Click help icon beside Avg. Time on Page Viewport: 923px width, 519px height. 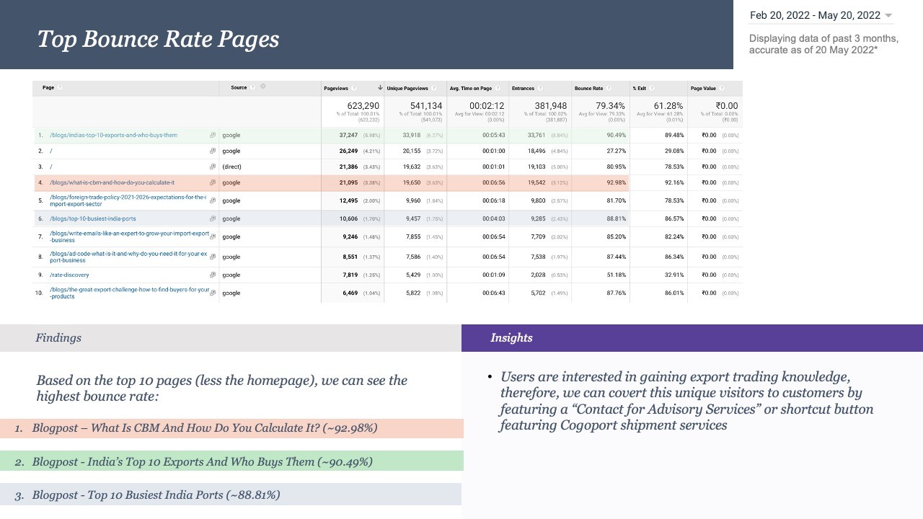[498, 89]
